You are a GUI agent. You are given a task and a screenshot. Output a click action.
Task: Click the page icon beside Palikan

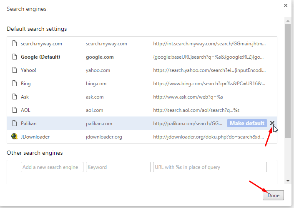coord(15,123)
